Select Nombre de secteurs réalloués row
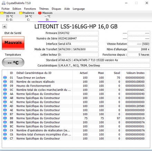This screenshot has height=151, width=152. (x=74, y=82)
